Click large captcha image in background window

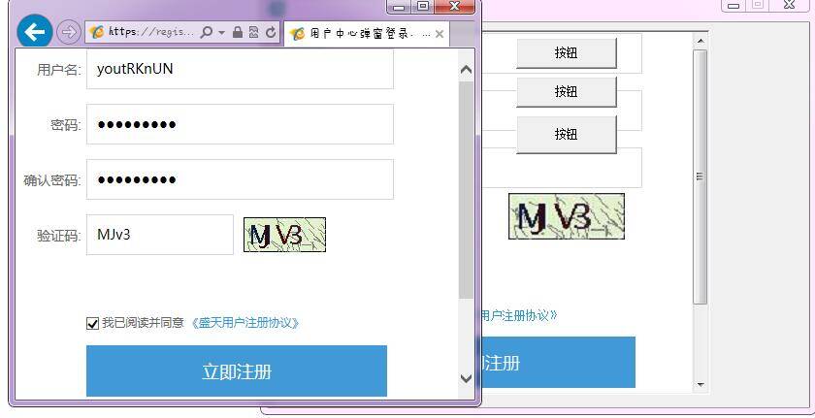pos(566,216)
